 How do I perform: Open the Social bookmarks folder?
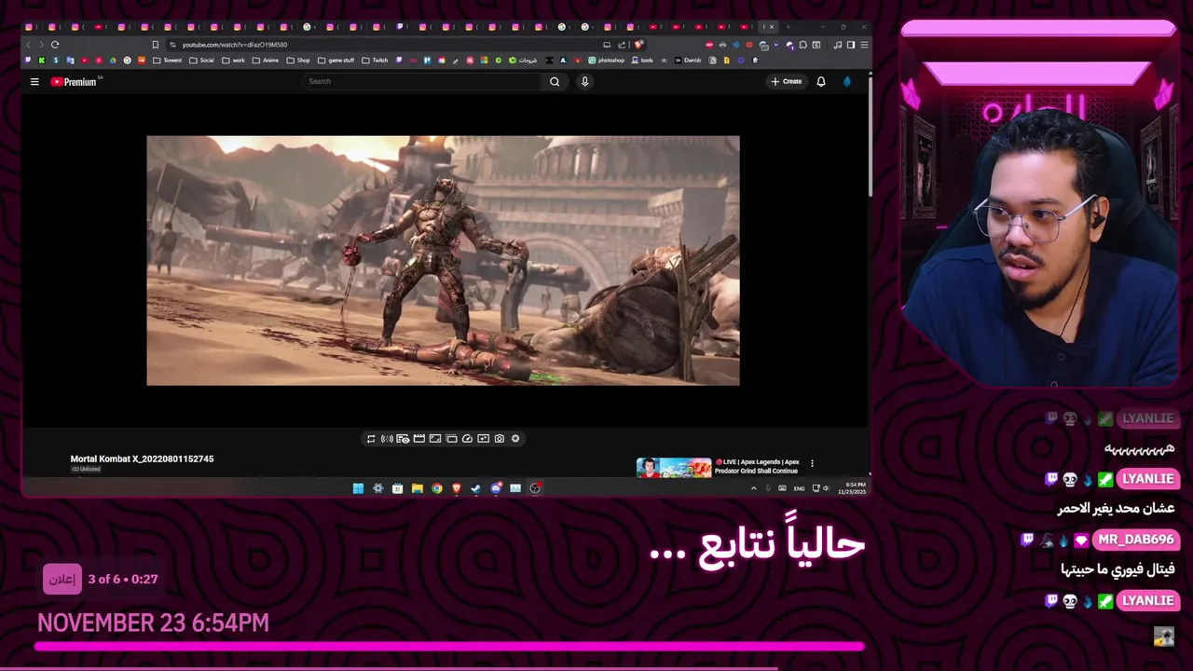pos(201,61)
